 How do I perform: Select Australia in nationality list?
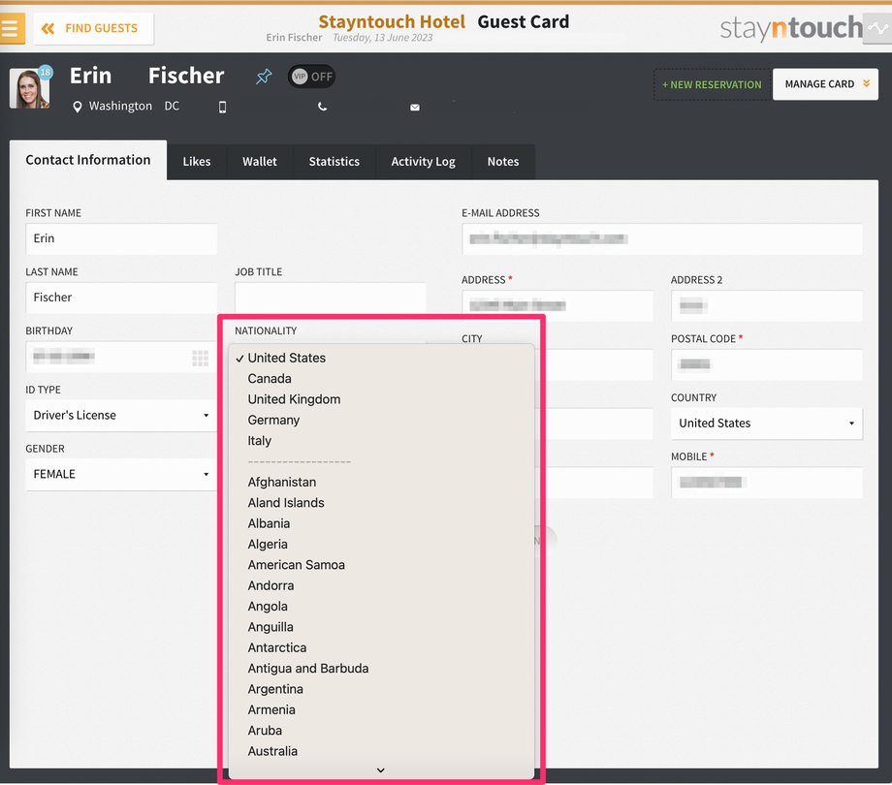pyautogui.click(x=381, y=751)
